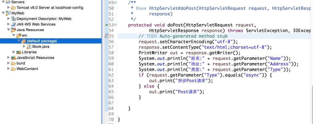The width and height of the screenshot is (313, 124).
Task: Click the JavaScript Resources icon
Action: [x=13, y=58]
